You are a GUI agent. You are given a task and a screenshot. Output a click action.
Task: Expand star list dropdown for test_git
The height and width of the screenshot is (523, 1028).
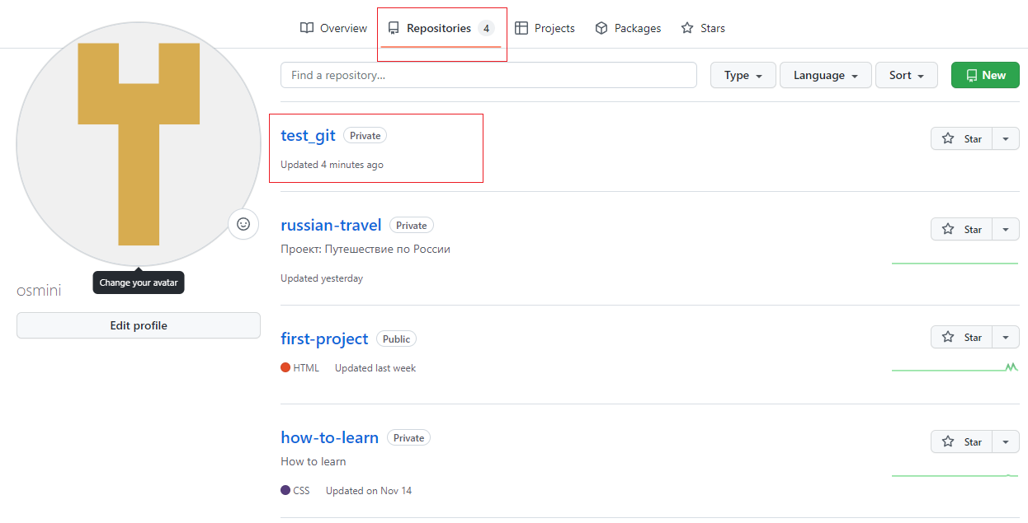(1005, 138)
